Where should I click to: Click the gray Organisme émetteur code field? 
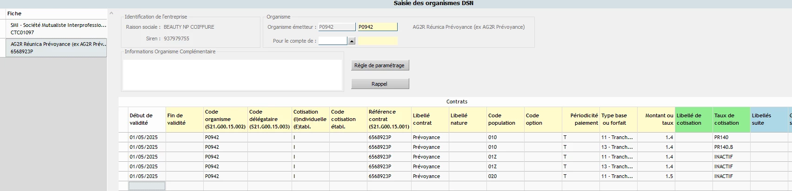pos(336,27)
